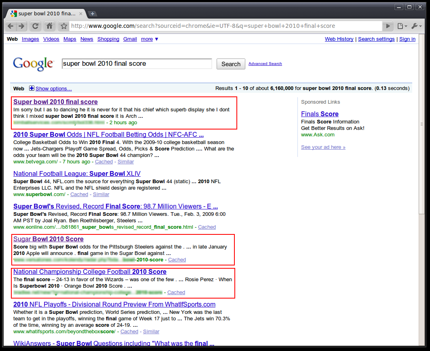Click the vertical scrollbar thumb
The height and width of the screenshot is (351, 430).
[x=422, y=124]
